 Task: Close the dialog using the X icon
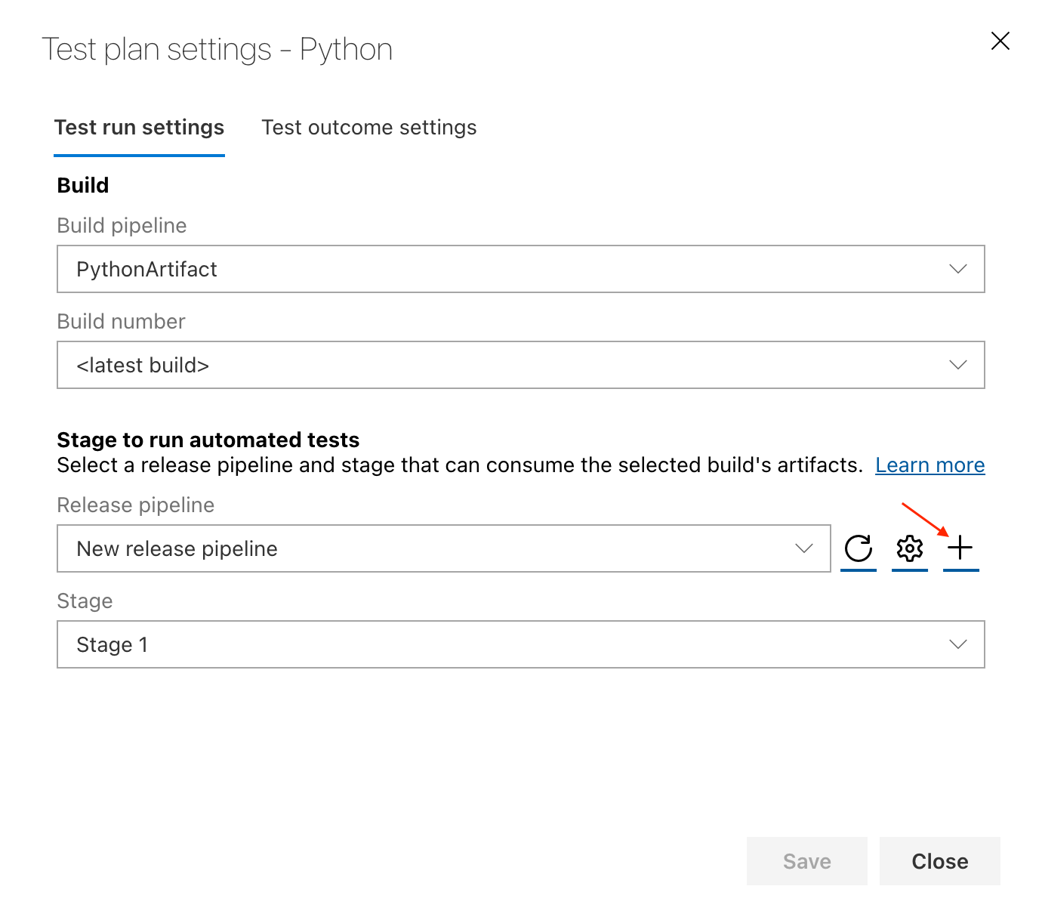tap(1000, 41)
